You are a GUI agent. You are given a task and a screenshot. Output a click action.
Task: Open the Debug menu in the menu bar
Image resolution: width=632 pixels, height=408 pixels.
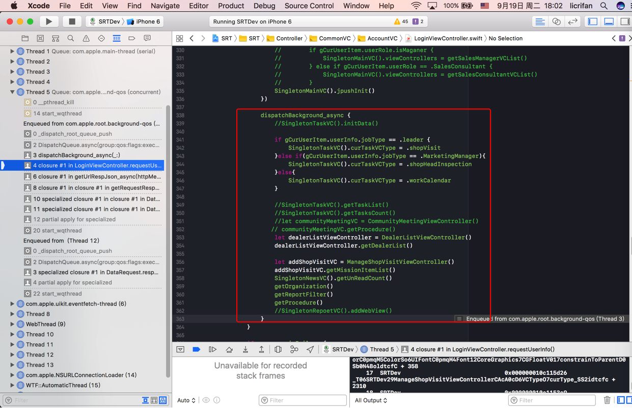tap(264, 6)
